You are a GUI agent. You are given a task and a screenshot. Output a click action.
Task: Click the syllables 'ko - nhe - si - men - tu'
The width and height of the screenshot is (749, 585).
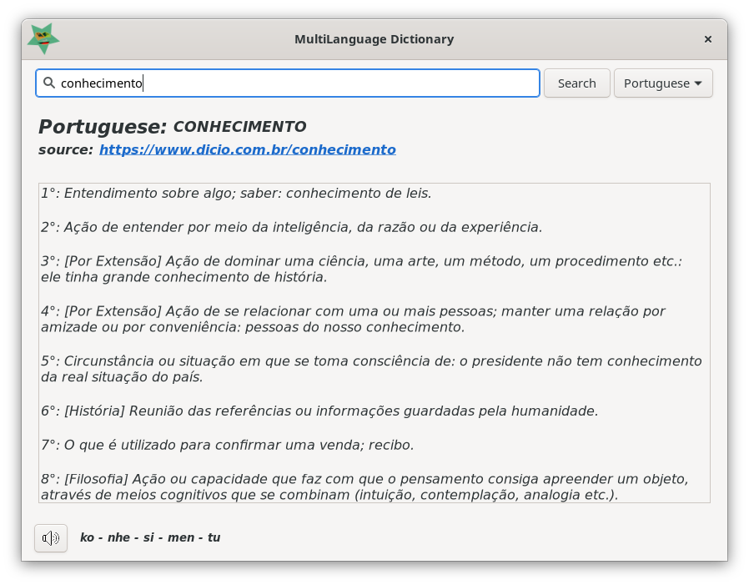tap(150, 537)
